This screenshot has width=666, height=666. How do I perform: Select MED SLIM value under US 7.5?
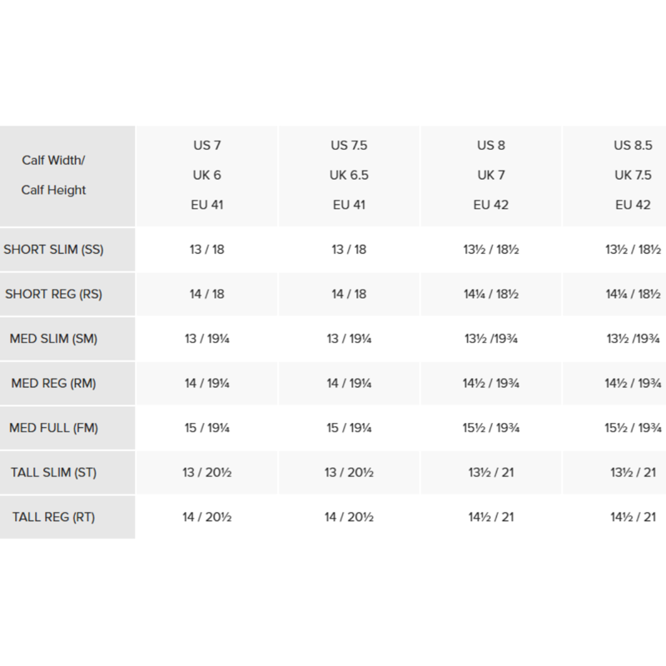[349, 339]
